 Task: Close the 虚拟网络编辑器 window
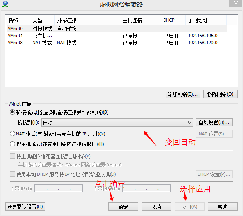(236, 3)
